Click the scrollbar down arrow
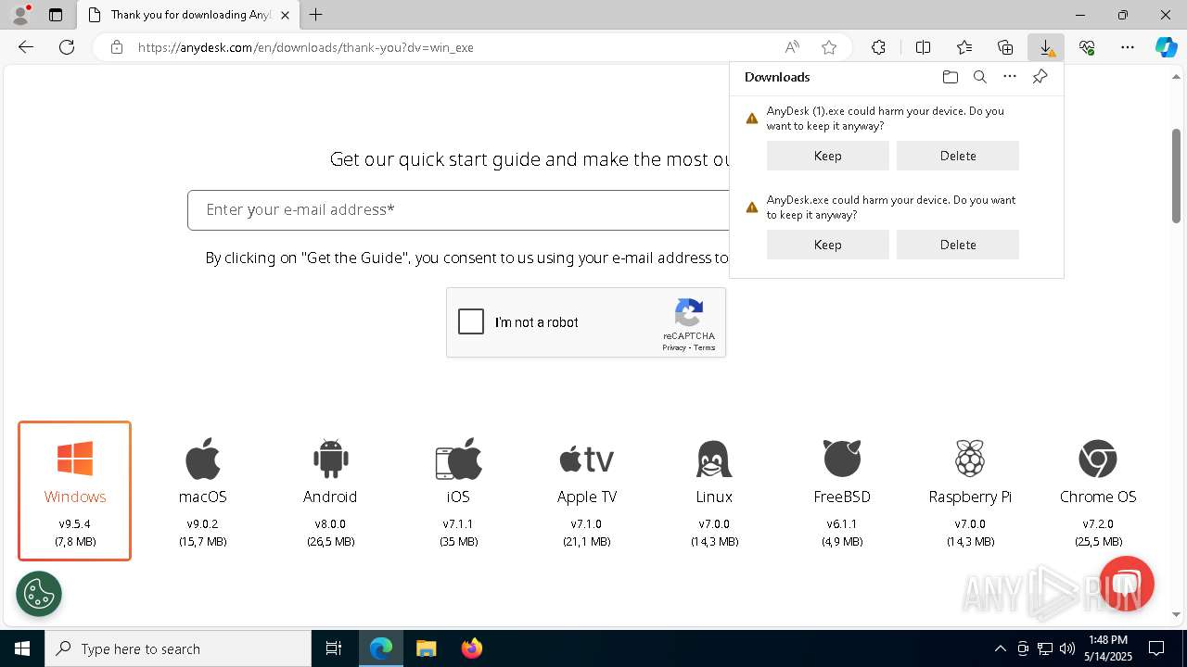 coord(1177,614)
